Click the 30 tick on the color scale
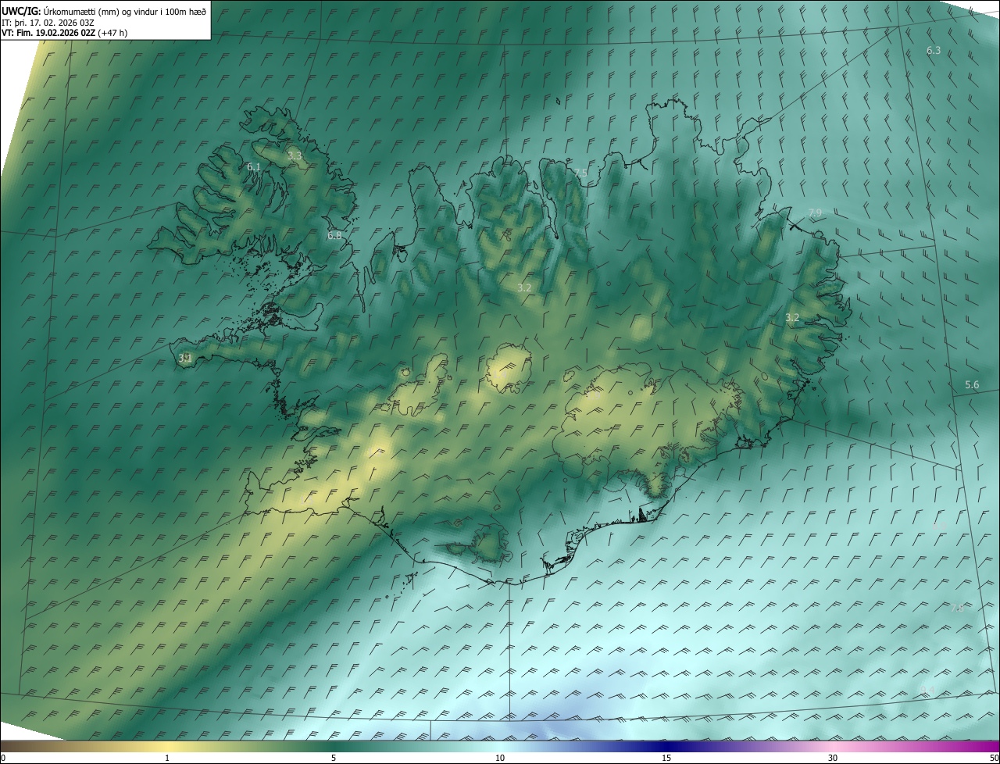This screenshot has width=1000, height=764. (833, 759)
